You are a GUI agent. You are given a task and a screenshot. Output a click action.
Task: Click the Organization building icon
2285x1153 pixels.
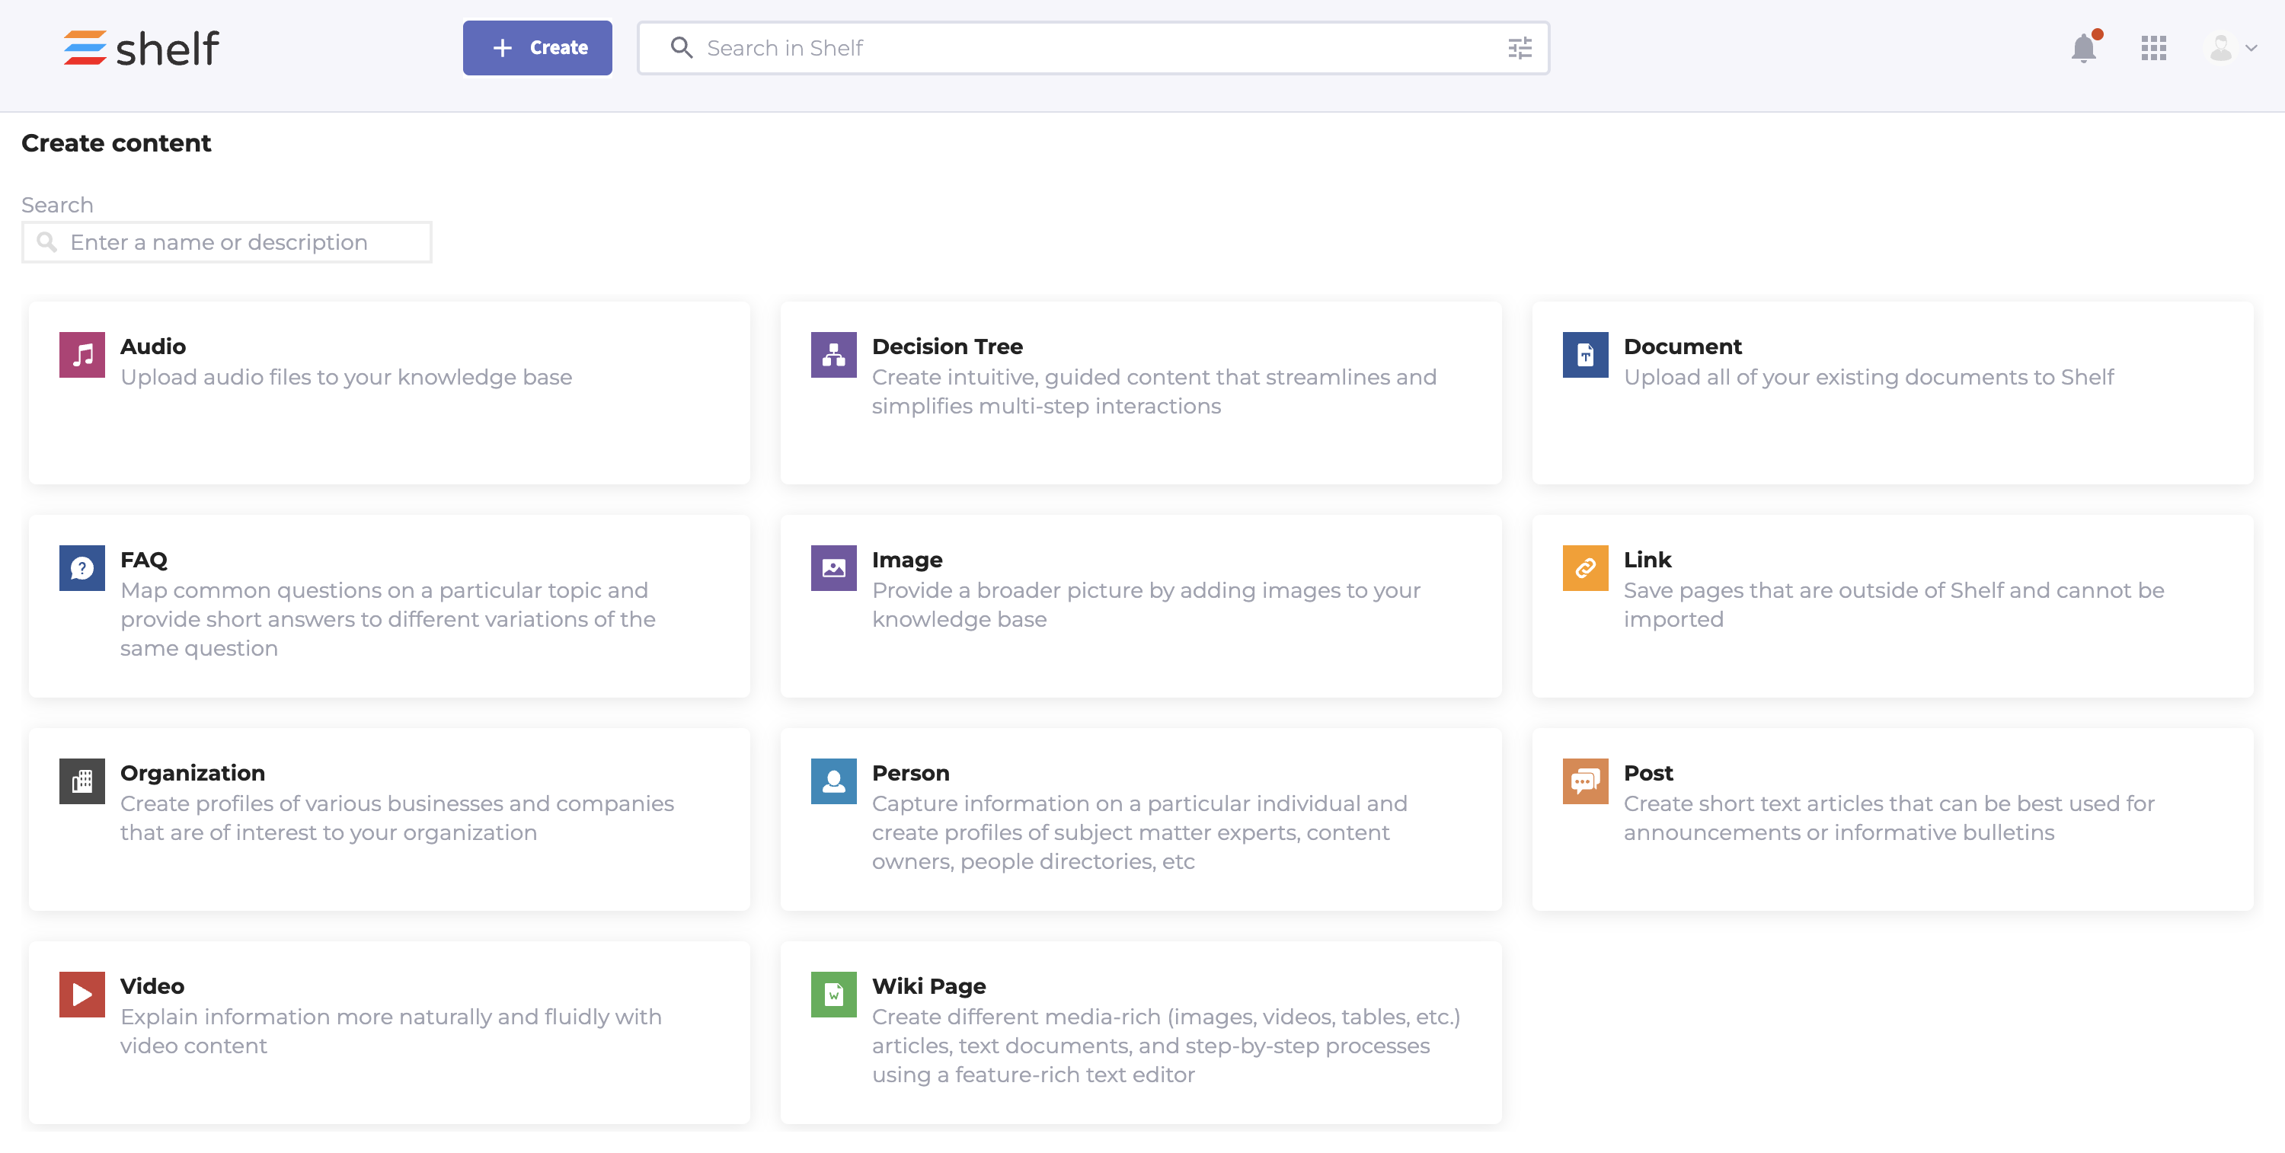pyautogui.click(x=81, y=781)
